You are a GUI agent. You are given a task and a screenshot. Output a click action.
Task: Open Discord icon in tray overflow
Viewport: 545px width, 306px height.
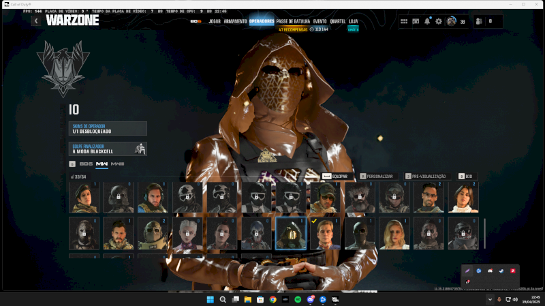click(x=490, y=271)
